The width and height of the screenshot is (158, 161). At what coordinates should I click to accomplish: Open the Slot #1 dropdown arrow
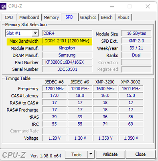pos(35,33)
